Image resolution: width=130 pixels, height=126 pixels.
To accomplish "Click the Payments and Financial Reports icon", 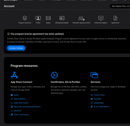I will tap(12, 107).
